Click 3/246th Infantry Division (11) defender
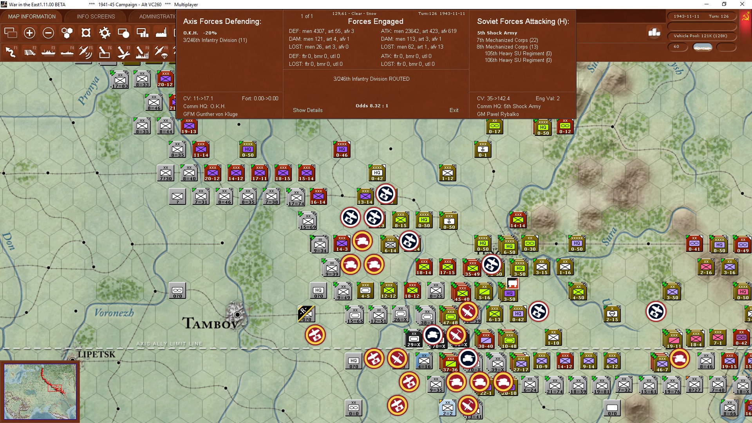752x423 pixels. 215,40
